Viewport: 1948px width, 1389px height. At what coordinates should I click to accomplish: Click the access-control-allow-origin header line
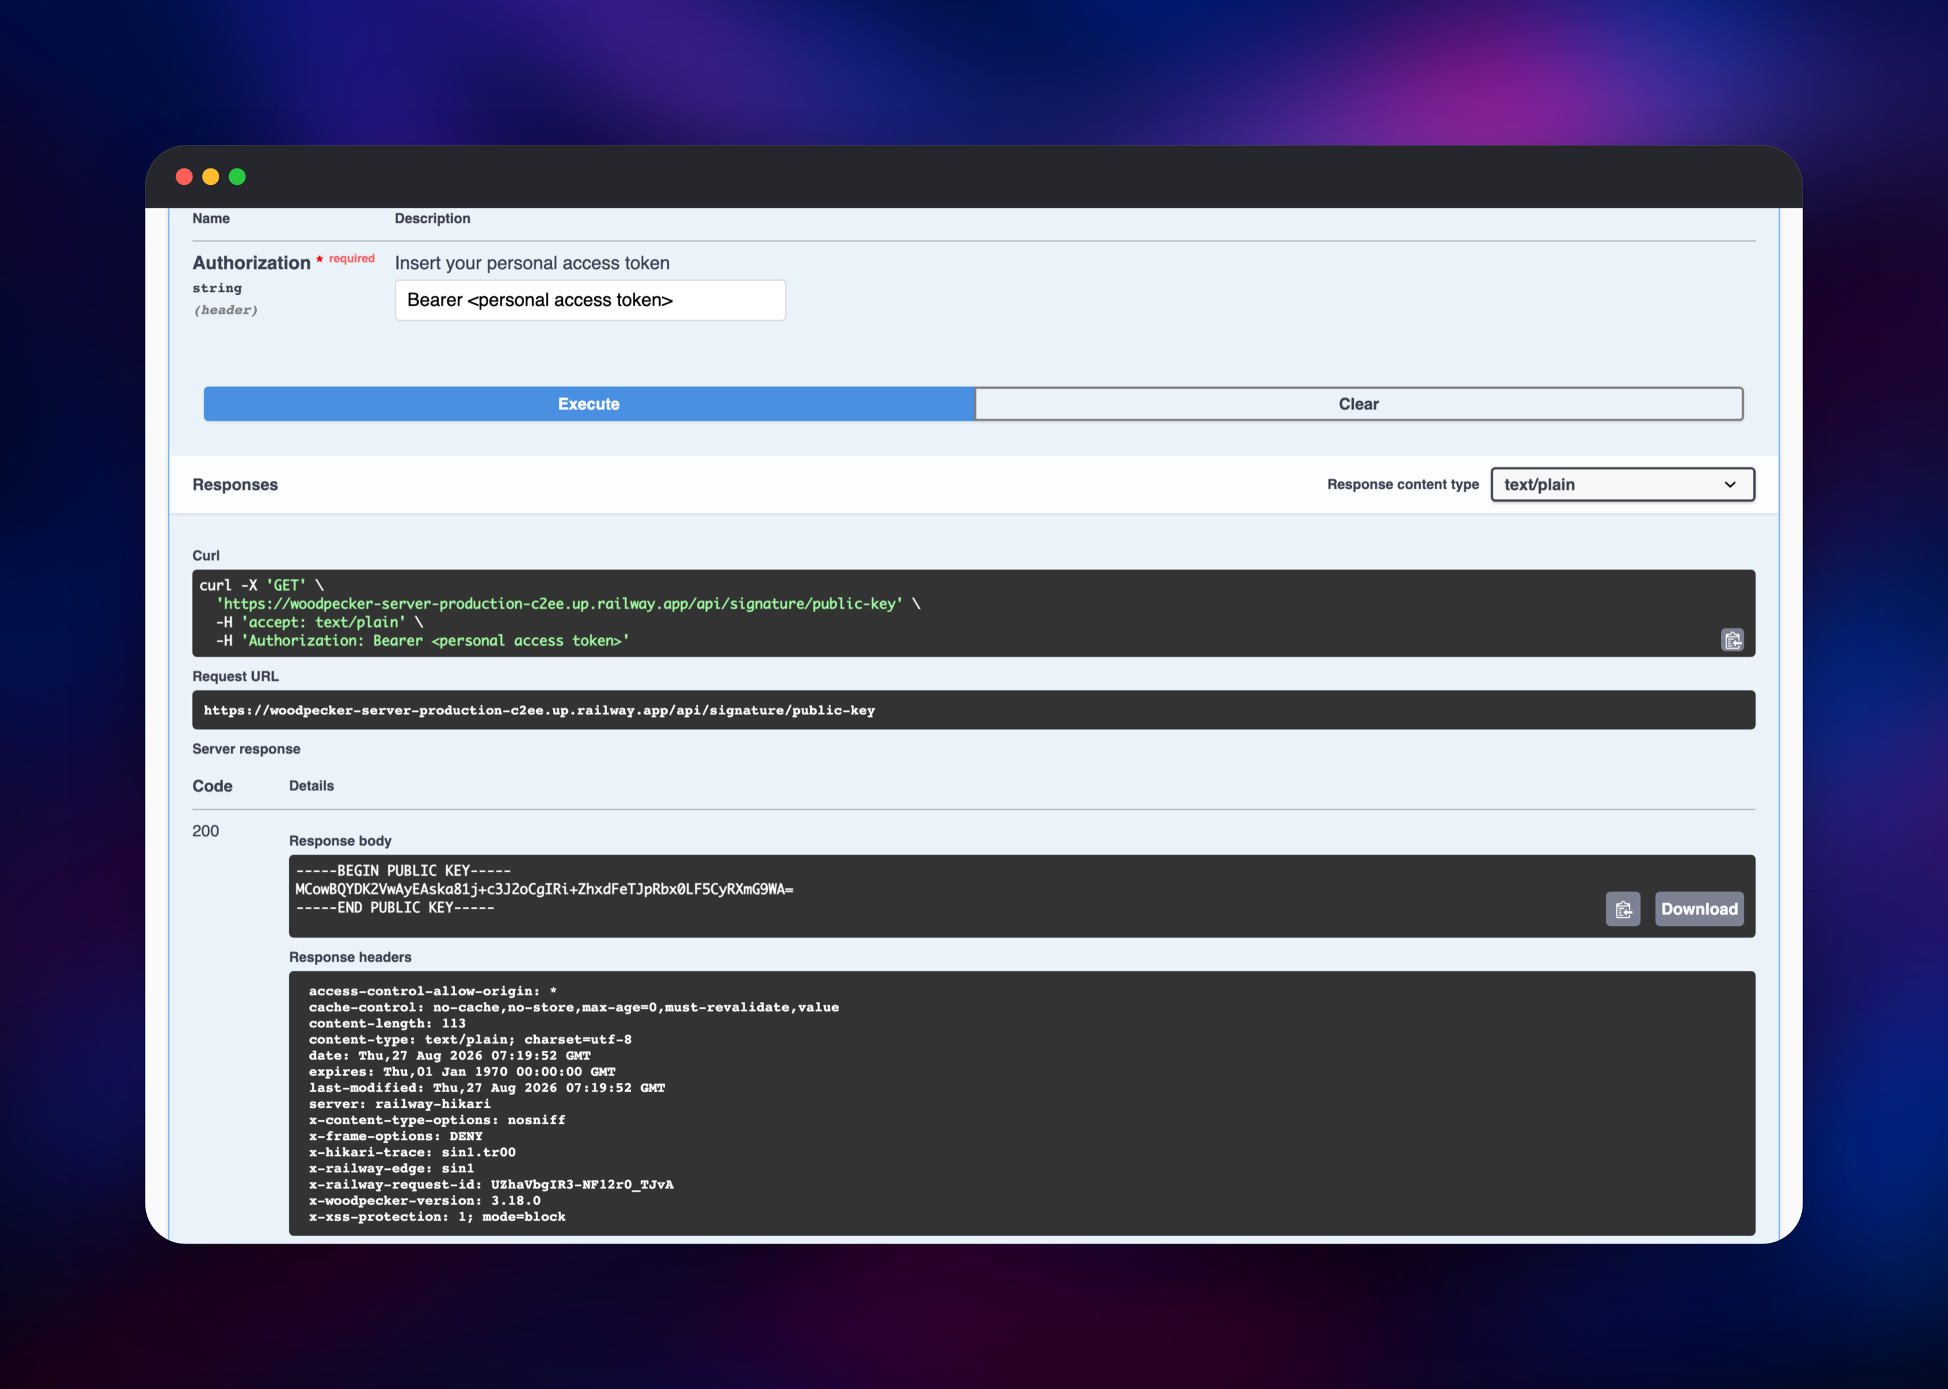pos(433,992)
